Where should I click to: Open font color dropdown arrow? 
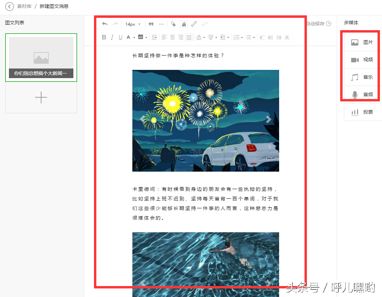(x=134, y=37)
